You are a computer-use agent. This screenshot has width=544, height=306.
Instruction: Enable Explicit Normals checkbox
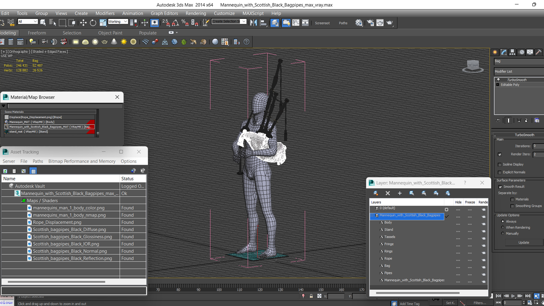(500, 172)
